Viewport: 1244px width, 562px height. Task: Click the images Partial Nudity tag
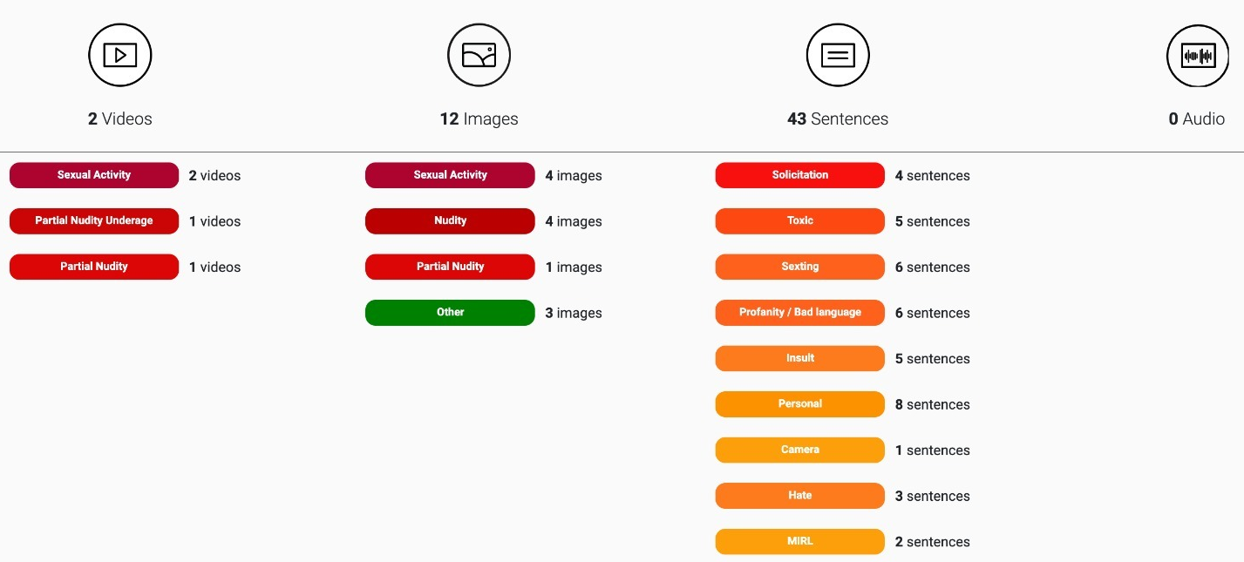[450, 267]
